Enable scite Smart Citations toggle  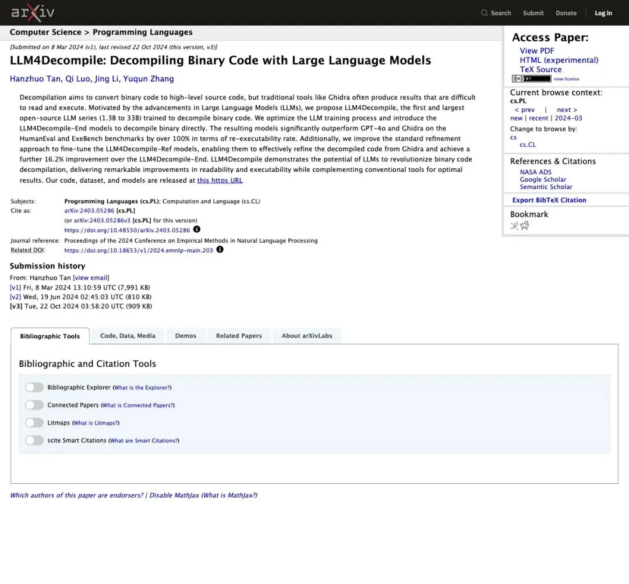34,440
